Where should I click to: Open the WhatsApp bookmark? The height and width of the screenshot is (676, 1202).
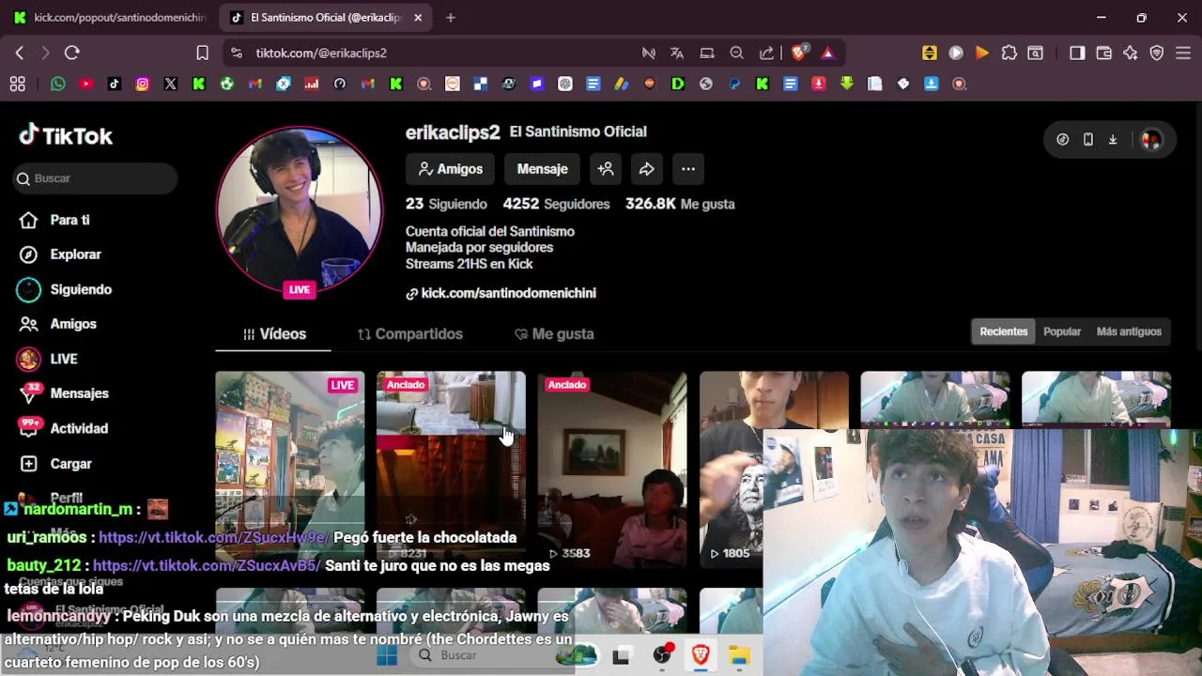58,84
